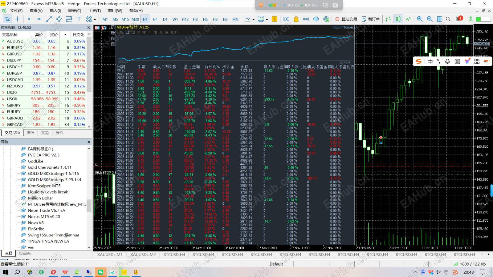Open the 帮助(H) menu
Image resolution: width=493 pixels, height=277 pixels.
point(136,11)
